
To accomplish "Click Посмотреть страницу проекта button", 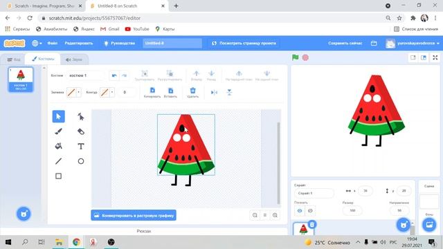I will point(244,43).
